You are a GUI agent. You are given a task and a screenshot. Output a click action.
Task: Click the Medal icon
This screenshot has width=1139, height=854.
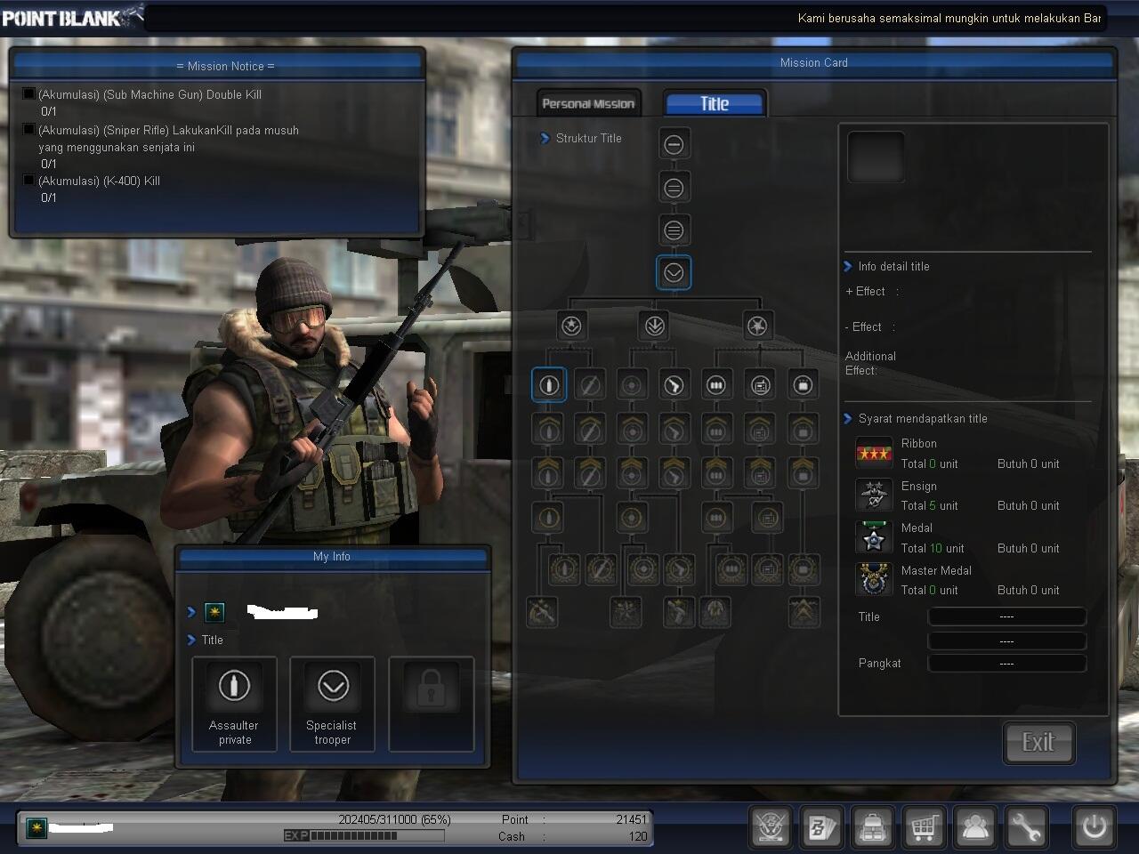pyautogui.click(x=874, y=537)
